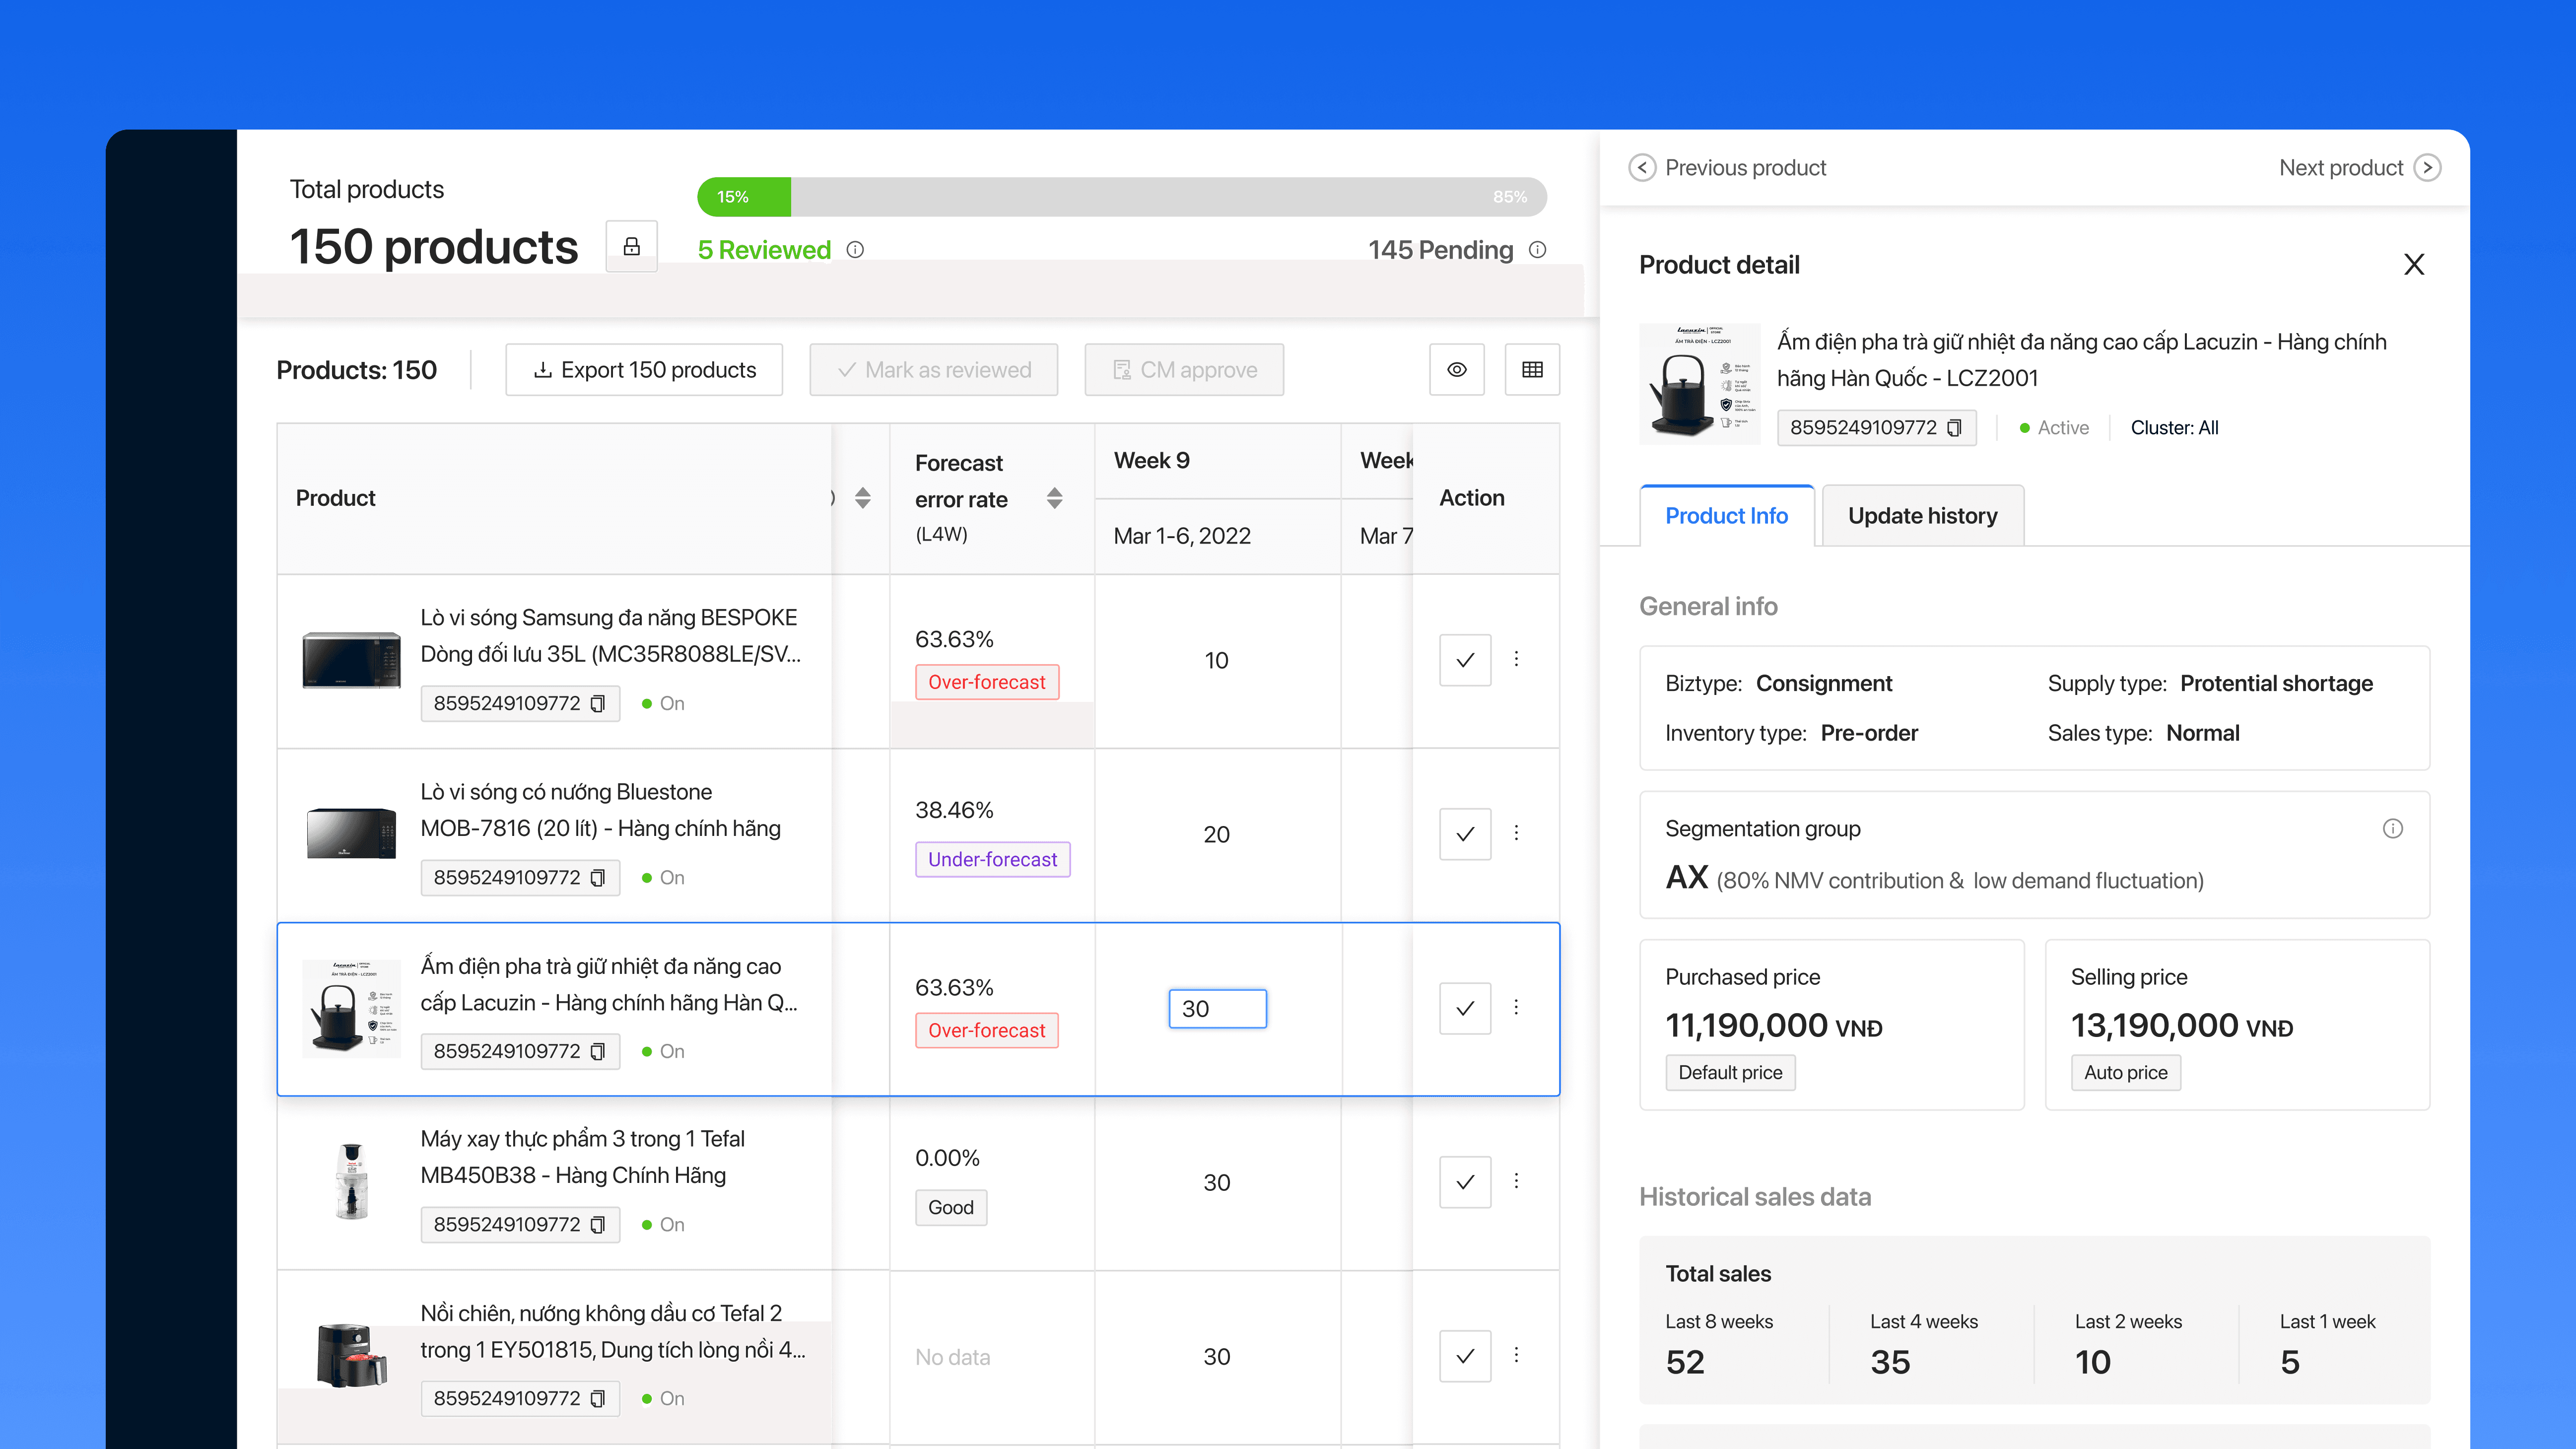This screenshot has width=2576, height=1449.
Task: Click Tefal blender product thumbnail
Action: pos(351,1182)
